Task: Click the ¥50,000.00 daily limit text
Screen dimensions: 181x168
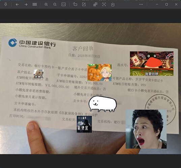Action: (94, 83)
